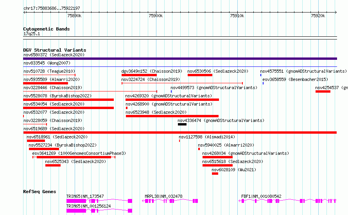The image size is (348, 215).
Task: Click the 75910k ruler tick label
Action: click(237, 16)
